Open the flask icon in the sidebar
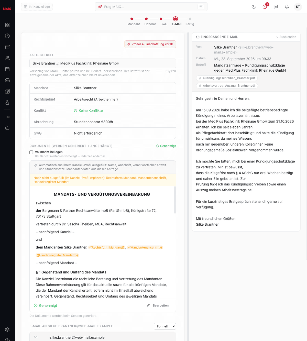Image resolution: width=307 pixels, height=341 pixels. click(x=7, y=102)
